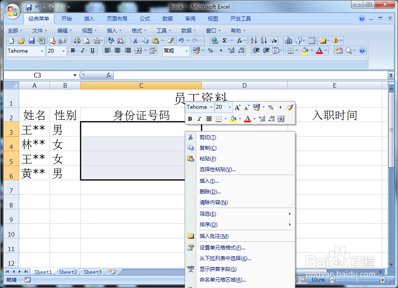Open the Insert Function (fx) icon

click(239, 41)
